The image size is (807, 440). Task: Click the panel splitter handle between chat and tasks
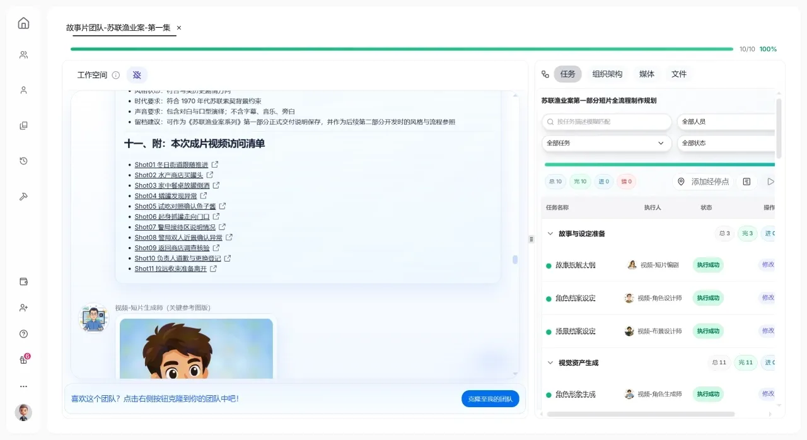[531, 239]
